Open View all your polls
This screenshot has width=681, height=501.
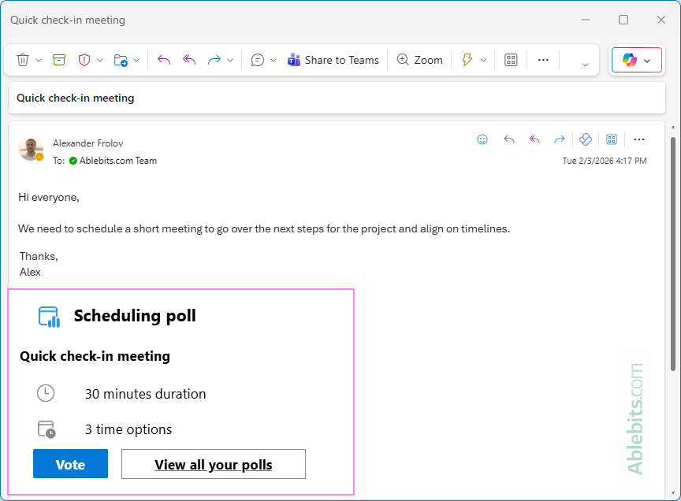(x=213, y=464)
